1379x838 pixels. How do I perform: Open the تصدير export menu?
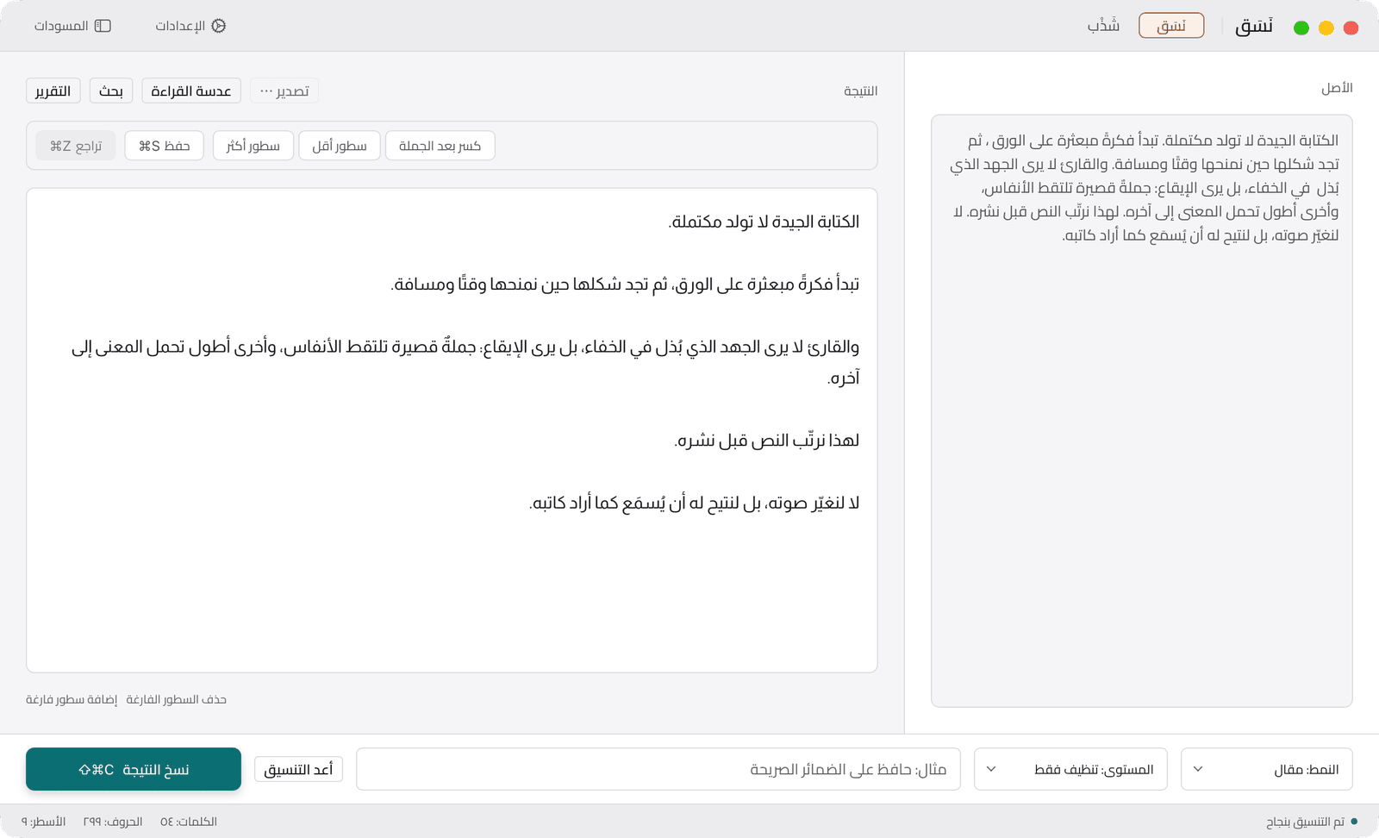(284, 91)
